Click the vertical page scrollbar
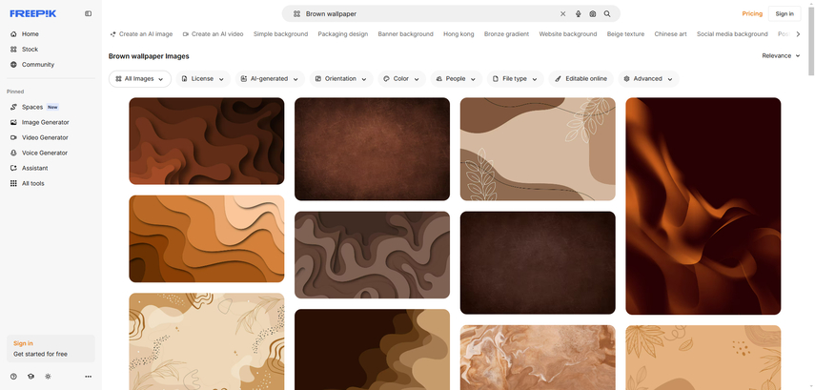Viewport: 815px width, 390px height. click(811, 39)
